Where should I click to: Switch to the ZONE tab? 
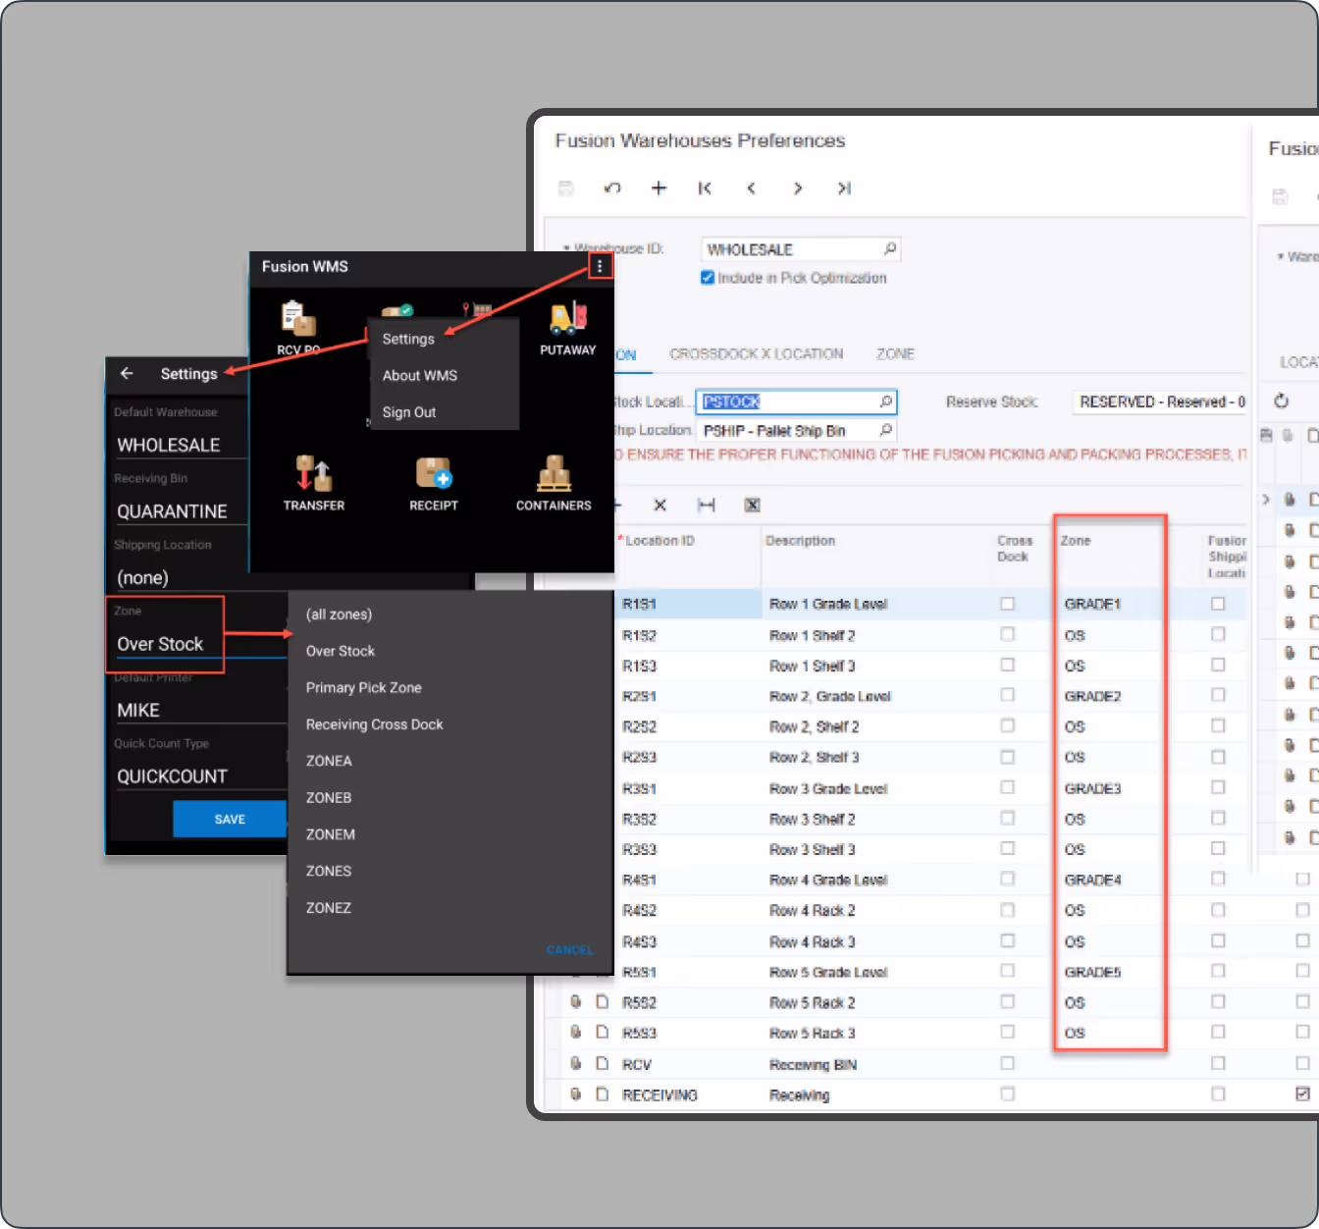pos(895,353)
